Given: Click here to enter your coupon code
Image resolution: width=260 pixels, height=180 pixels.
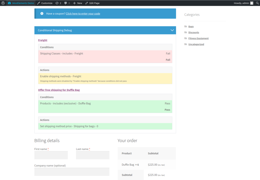Looking at the screenshot, I should coord(83,13).
